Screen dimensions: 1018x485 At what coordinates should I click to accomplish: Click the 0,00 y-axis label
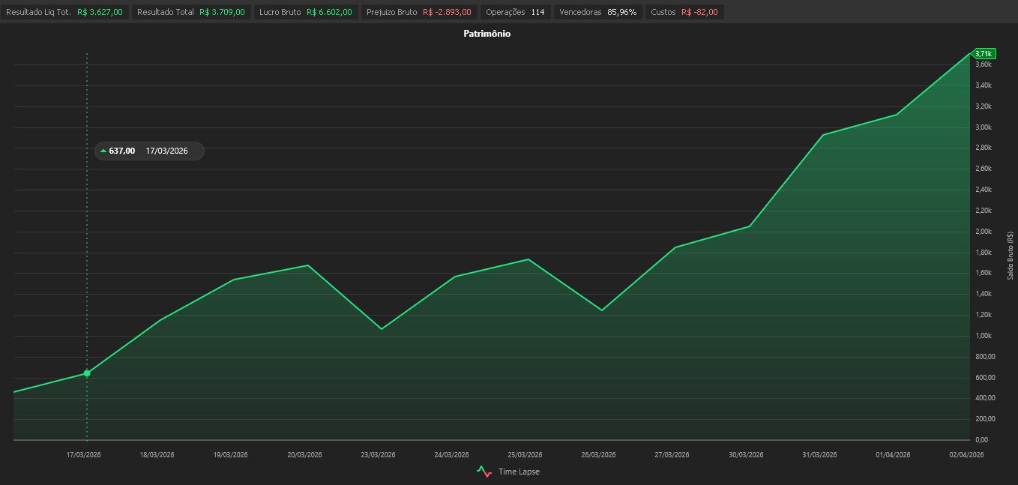[x=982, y=440]
